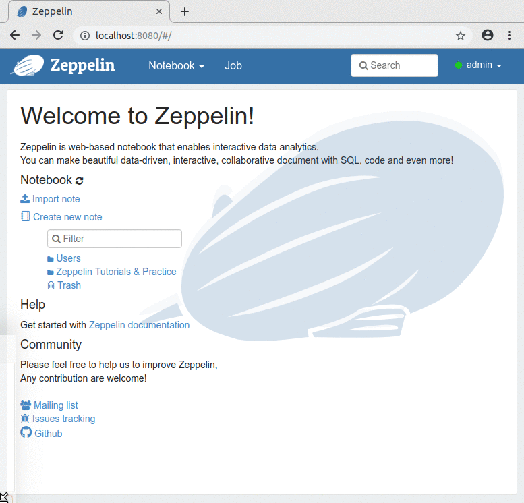Screen dimensions: 524x503
Task: Click the Issues tracking bug icon
Action: click(x=25, y=419)
